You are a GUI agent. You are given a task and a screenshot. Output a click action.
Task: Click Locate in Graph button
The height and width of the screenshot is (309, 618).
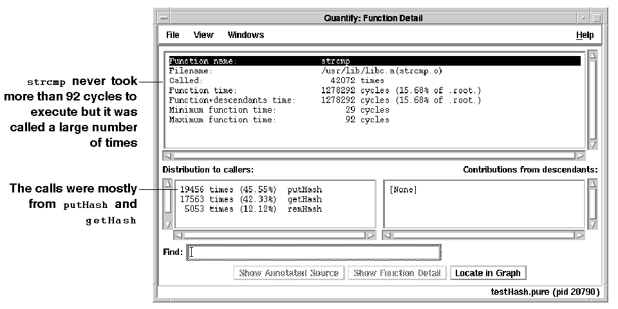[x=488, y=273]
